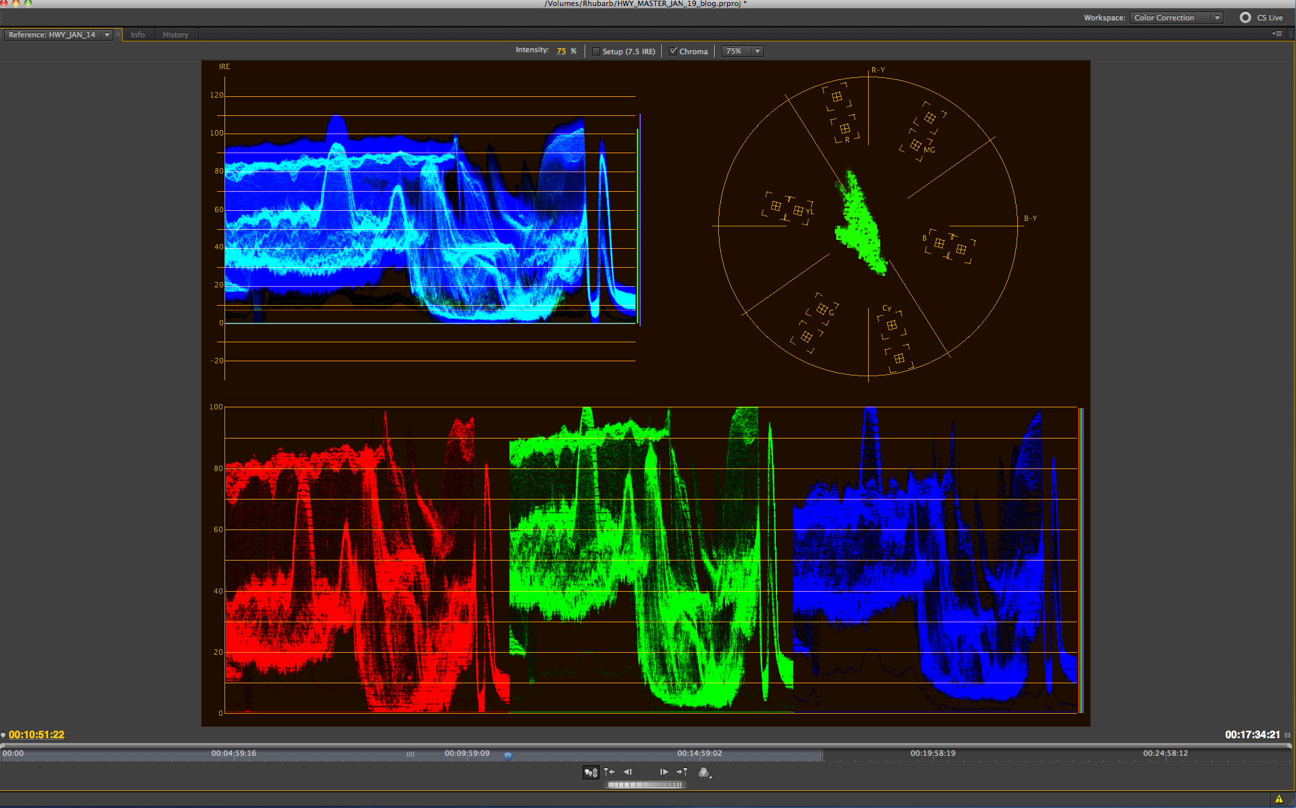Click the red R target box on vectorscope
Screen dimensions: 1296x808
point(845,129)
